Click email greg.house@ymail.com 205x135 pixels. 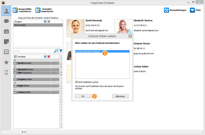click(144, 53)
